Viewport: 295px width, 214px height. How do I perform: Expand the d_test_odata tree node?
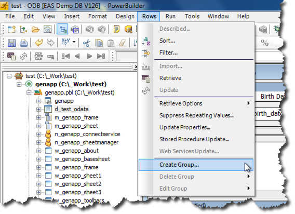[x=38, y=109]
